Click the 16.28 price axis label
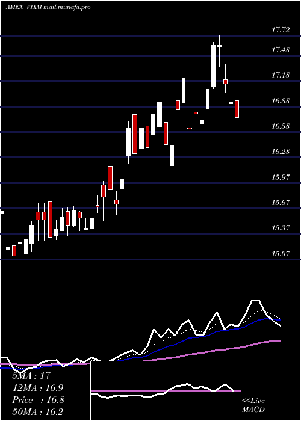The image size is (301, 421). click(x=281, y=152)
